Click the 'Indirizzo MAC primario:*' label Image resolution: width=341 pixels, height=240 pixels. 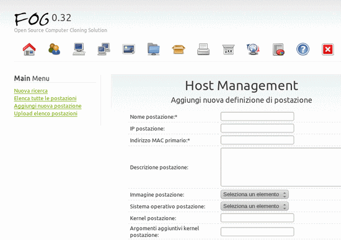pyautogui.click(x=160, y=140)
